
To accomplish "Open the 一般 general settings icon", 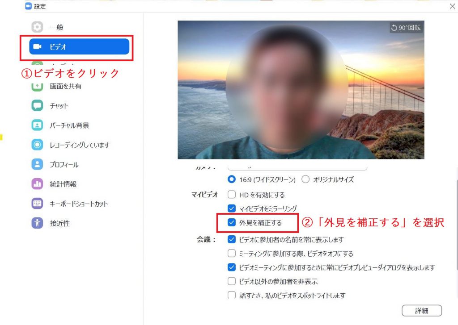I will point(37,27).
